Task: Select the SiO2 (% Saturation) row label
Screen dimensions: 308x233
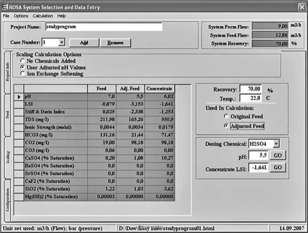Action: click(56, 189)
